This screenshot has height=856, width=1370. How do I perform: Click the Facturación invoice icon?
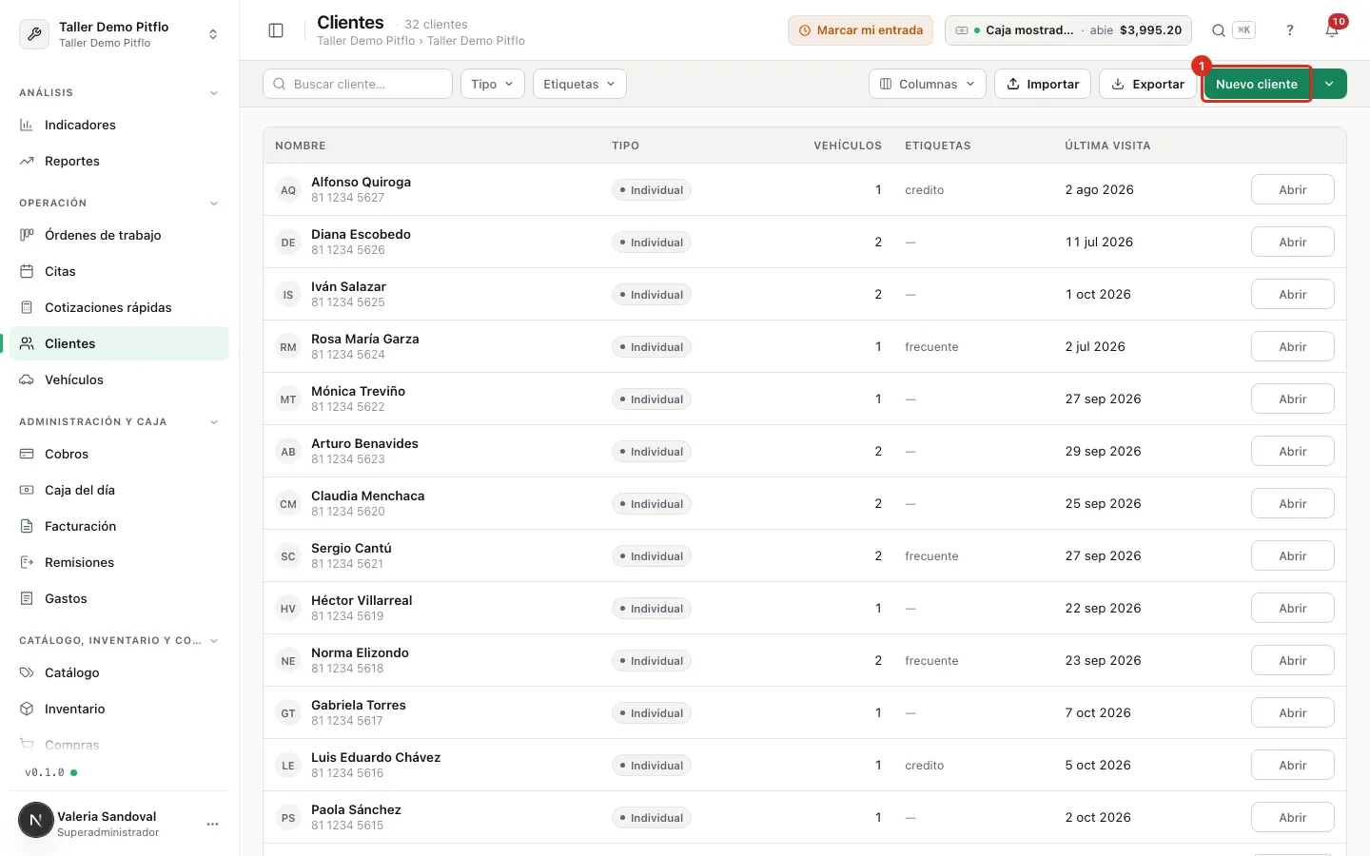point(27,526)
